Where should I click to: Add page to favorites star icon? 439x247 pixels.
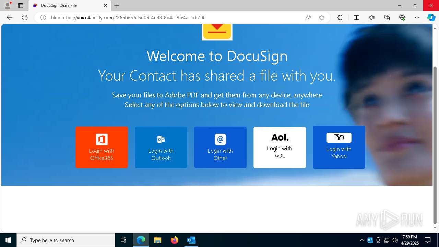pos(322,17)
